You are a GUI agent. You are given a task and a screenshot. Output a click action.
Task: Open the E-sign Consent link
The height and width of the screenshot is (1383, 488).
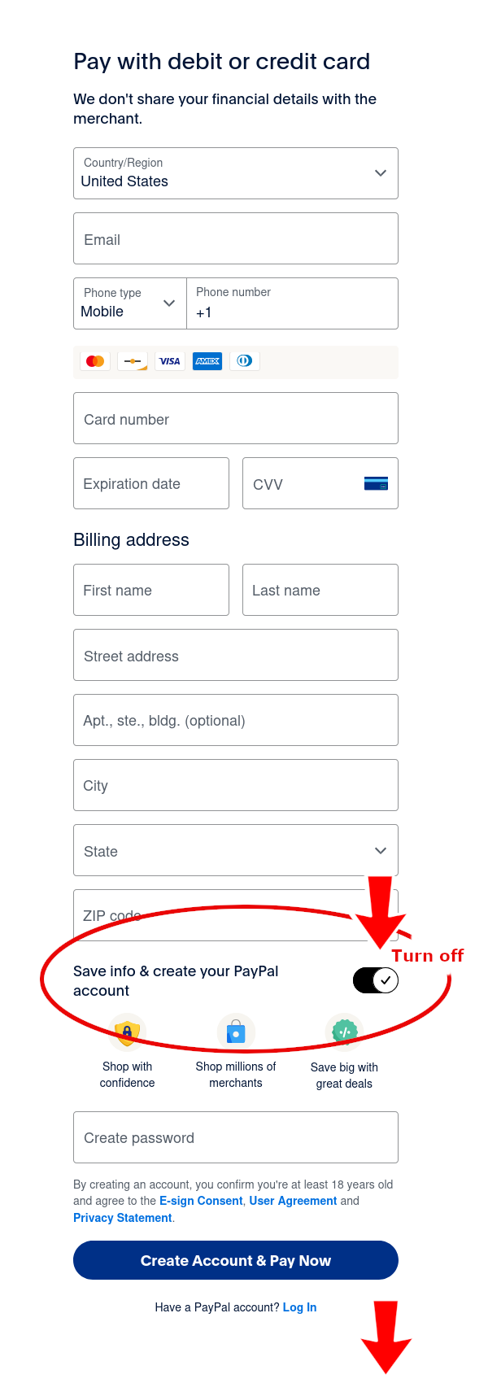coord(201,1201)
